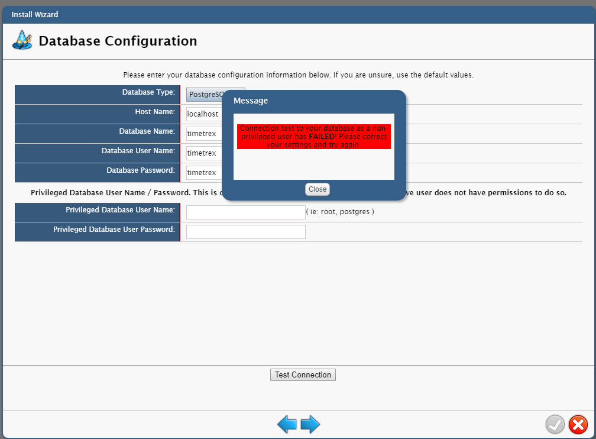
Task: Click the Test Connection button
Action: (x=303, y=375)
